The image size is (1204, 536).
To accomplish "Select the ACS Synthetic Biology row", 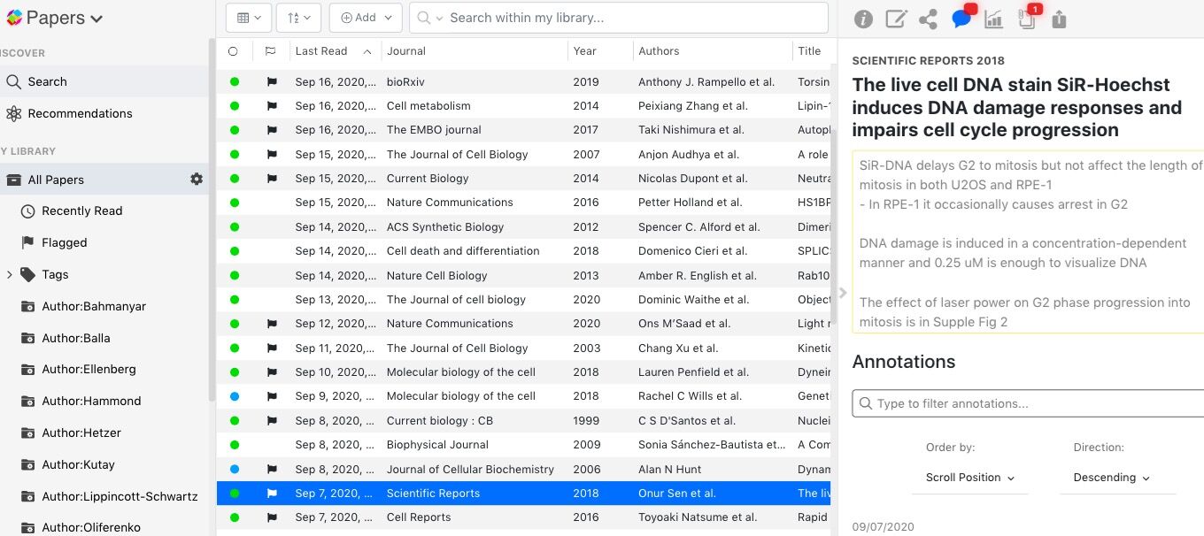I will [x=525, y=227].
